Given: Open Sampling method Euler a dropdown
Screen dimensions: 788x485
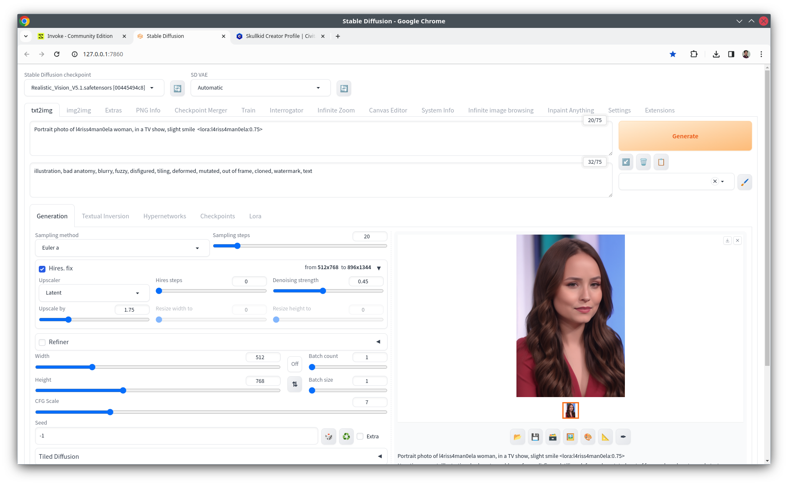Looking at the screenshot, I should pyautogui.click(x=122, y=248).
